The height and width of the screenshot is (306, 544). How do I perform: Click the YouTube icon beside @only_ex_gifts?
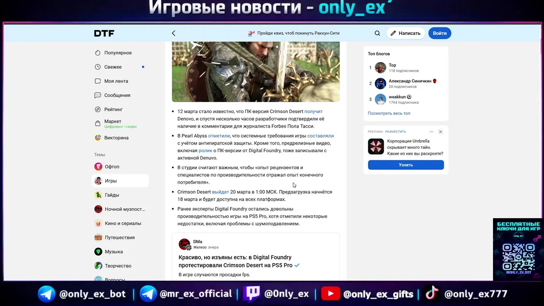click(330, 294)
